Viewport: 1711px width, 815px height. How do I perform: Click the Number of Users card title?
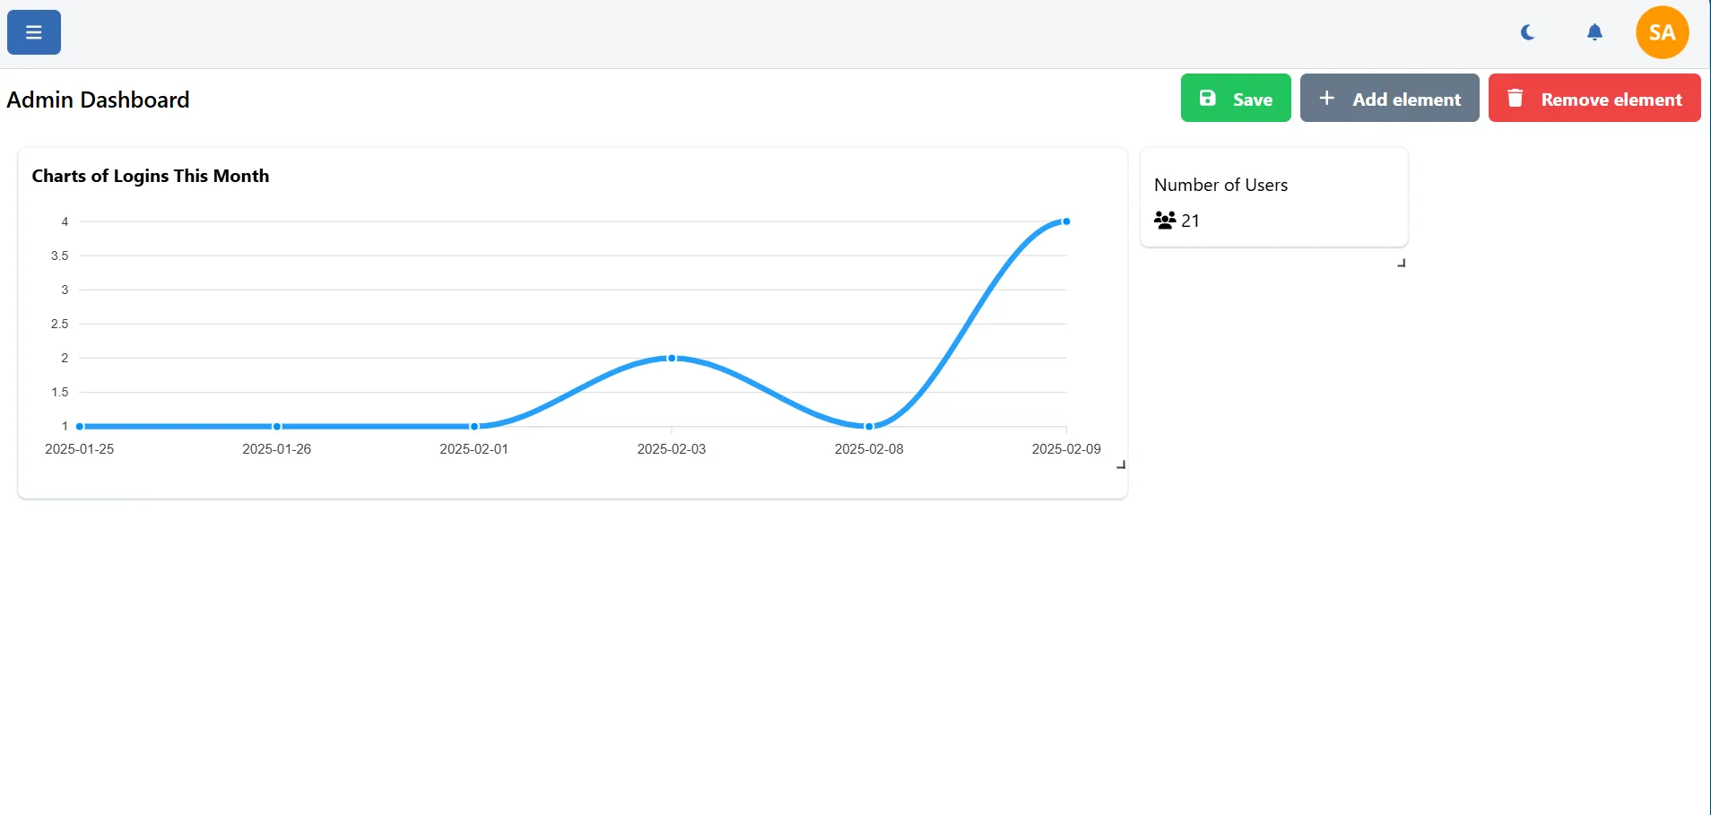(x=1221, y=185)
